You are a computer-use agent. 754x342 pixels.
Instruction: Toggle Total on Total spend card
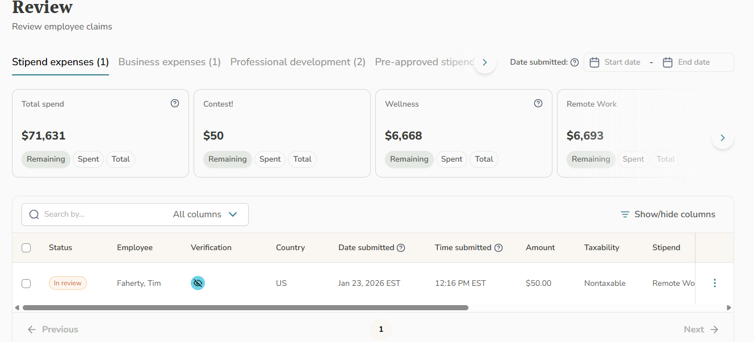point(121,159)
